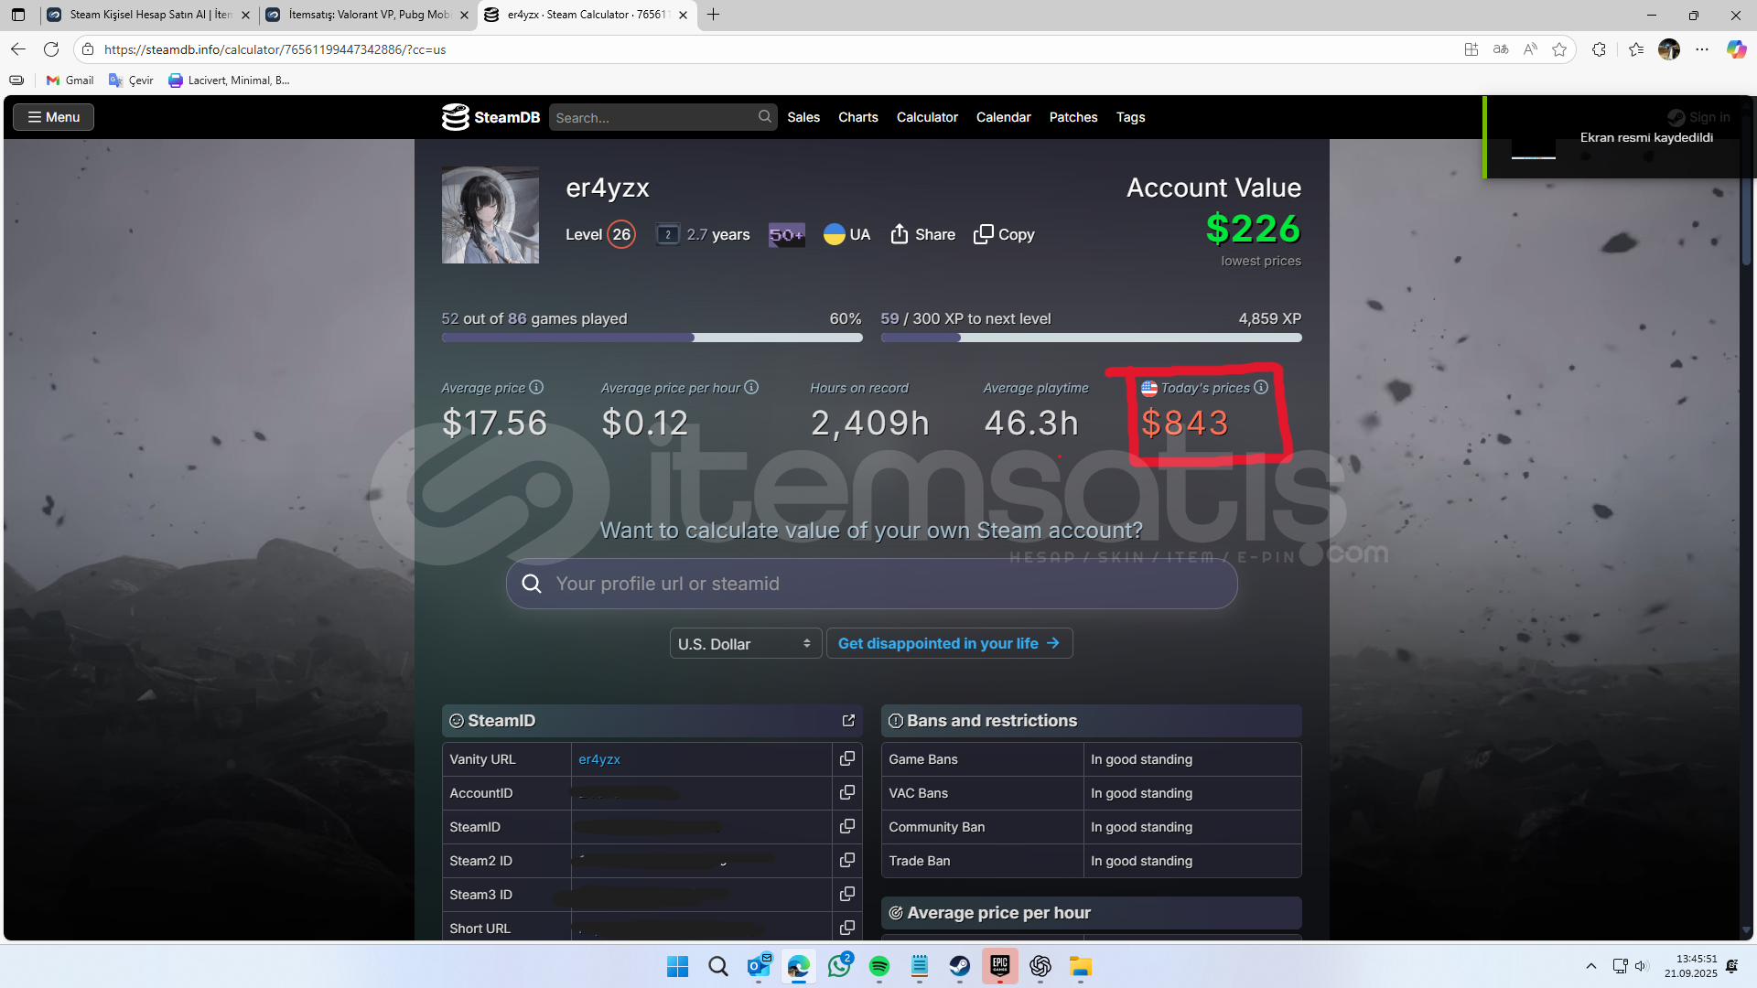The width and height of the screenshot is (1757, 988).
Task: Open the Gmail bookmark
Action: (x=70, y=81)
